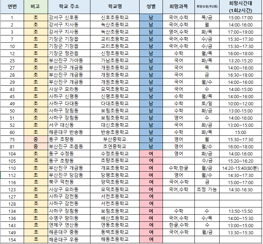Image resolution: width=263 pixels, height=244 pixels.
Task: Select row number 43 cell
Action: (x=12, y=89)
